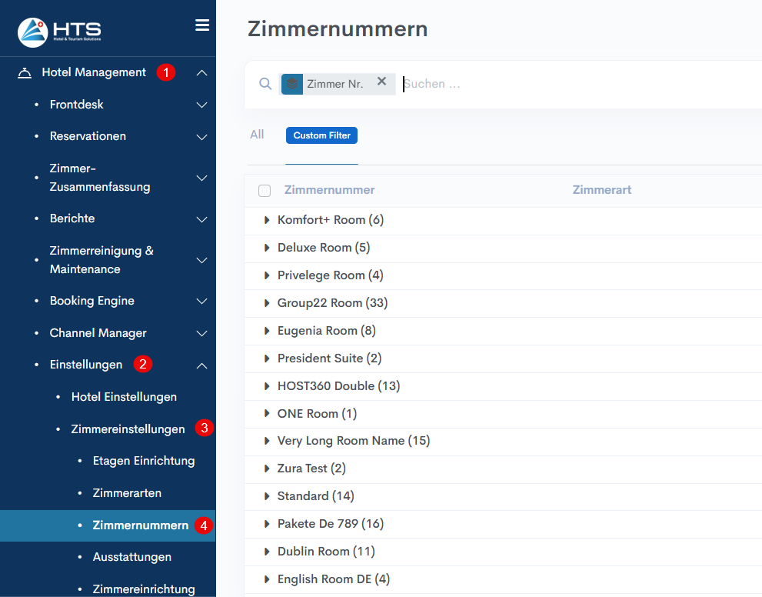Screen dimensions: 762x597
Task: Select the Custom Filter tab
Action: tap(321, 135)
